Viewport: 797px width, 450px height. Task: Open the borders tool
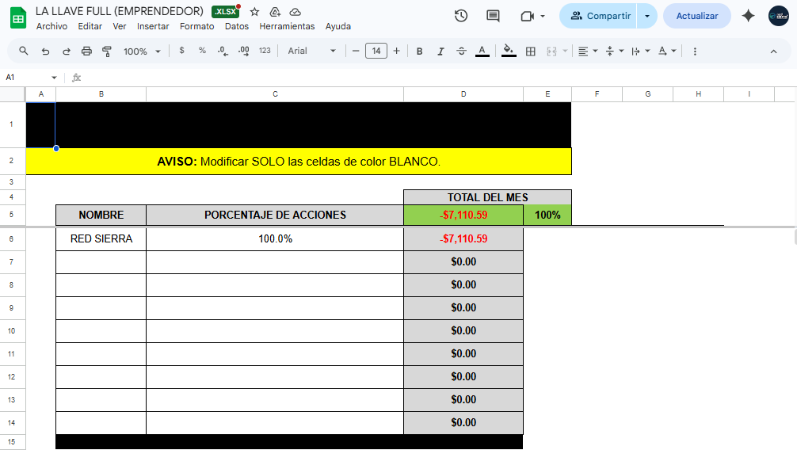coord(531,51)
